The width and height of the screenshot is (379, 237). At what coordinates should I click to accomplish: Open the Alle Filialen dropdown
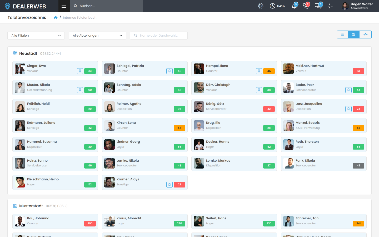(36, 36)
